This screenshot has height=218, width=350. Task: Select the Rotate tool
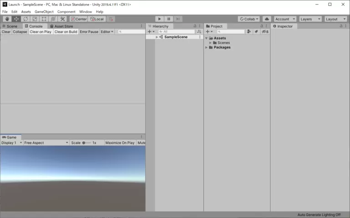(26, 19)
